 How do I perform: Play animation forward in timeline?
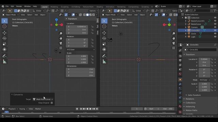90,109
